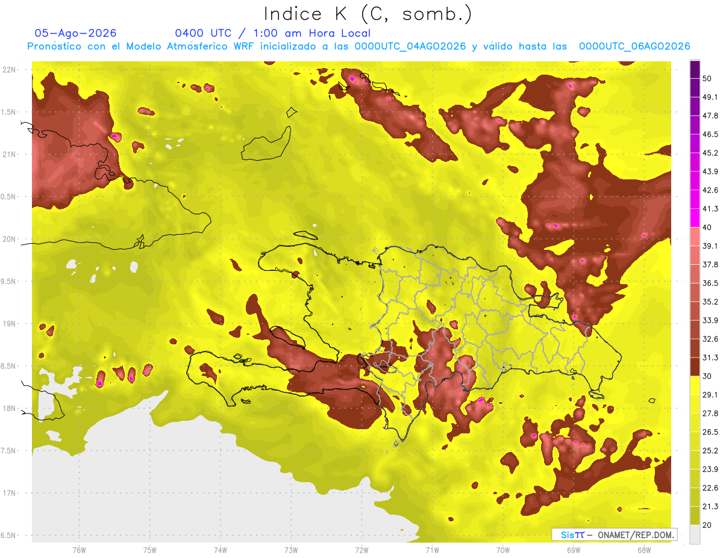Select the "19N" latitude tick label
723x558 pixels.
coord(10,323)
